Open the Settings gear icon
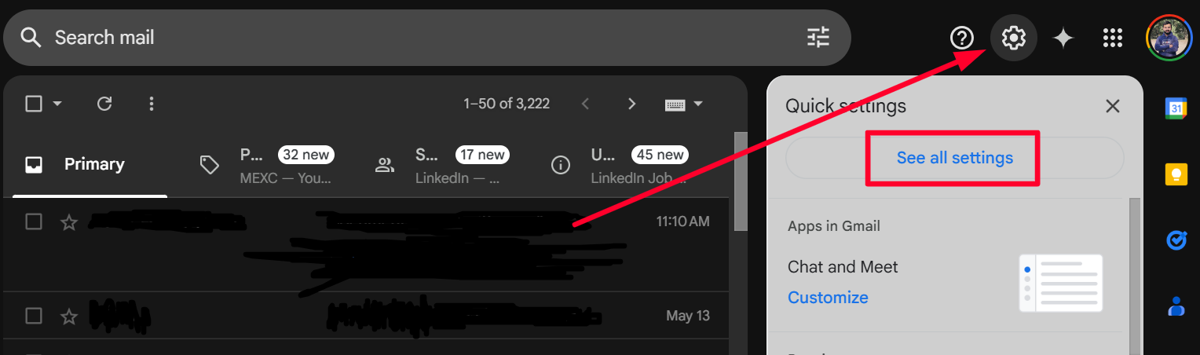 coord(1014,37)
